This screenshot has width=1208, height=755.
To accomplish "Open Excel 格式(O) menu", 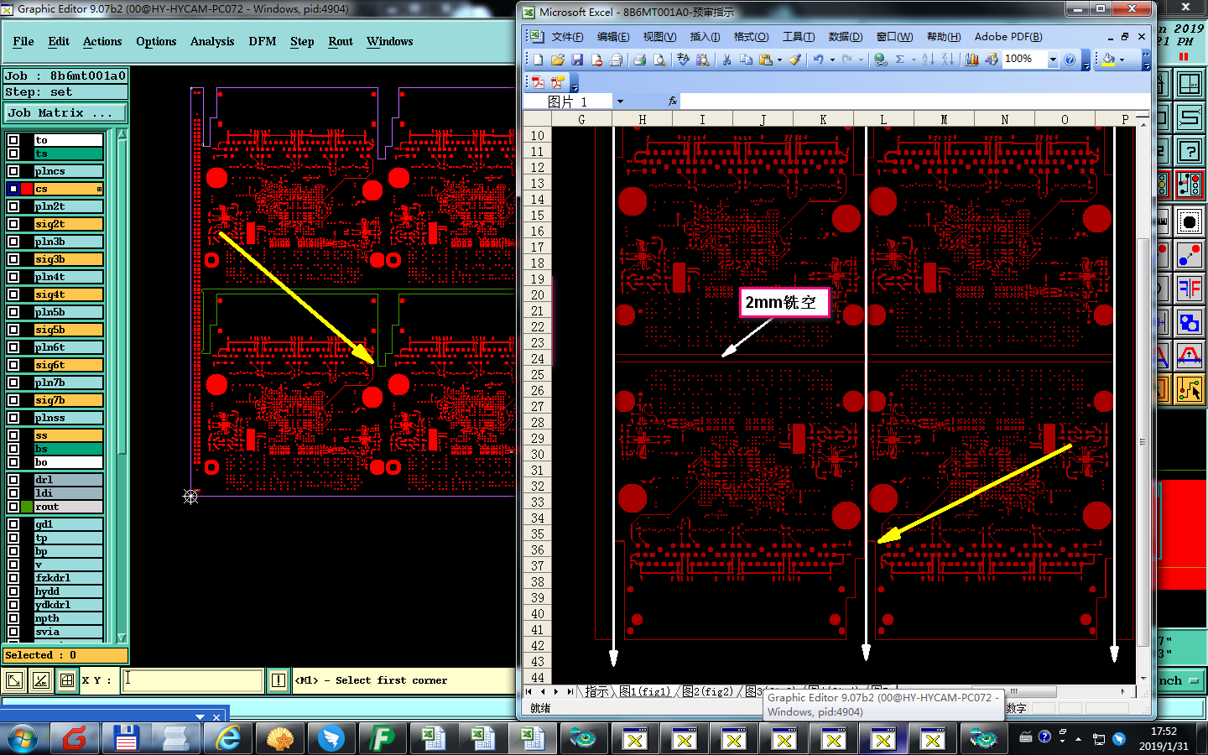I will [x=751, y=37].
